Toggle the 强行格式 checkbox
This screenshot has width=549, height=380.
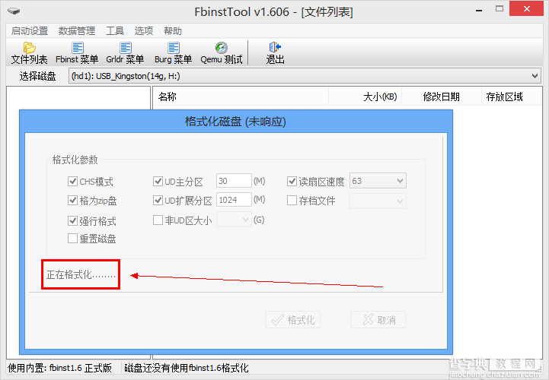(x=72, y=220)
